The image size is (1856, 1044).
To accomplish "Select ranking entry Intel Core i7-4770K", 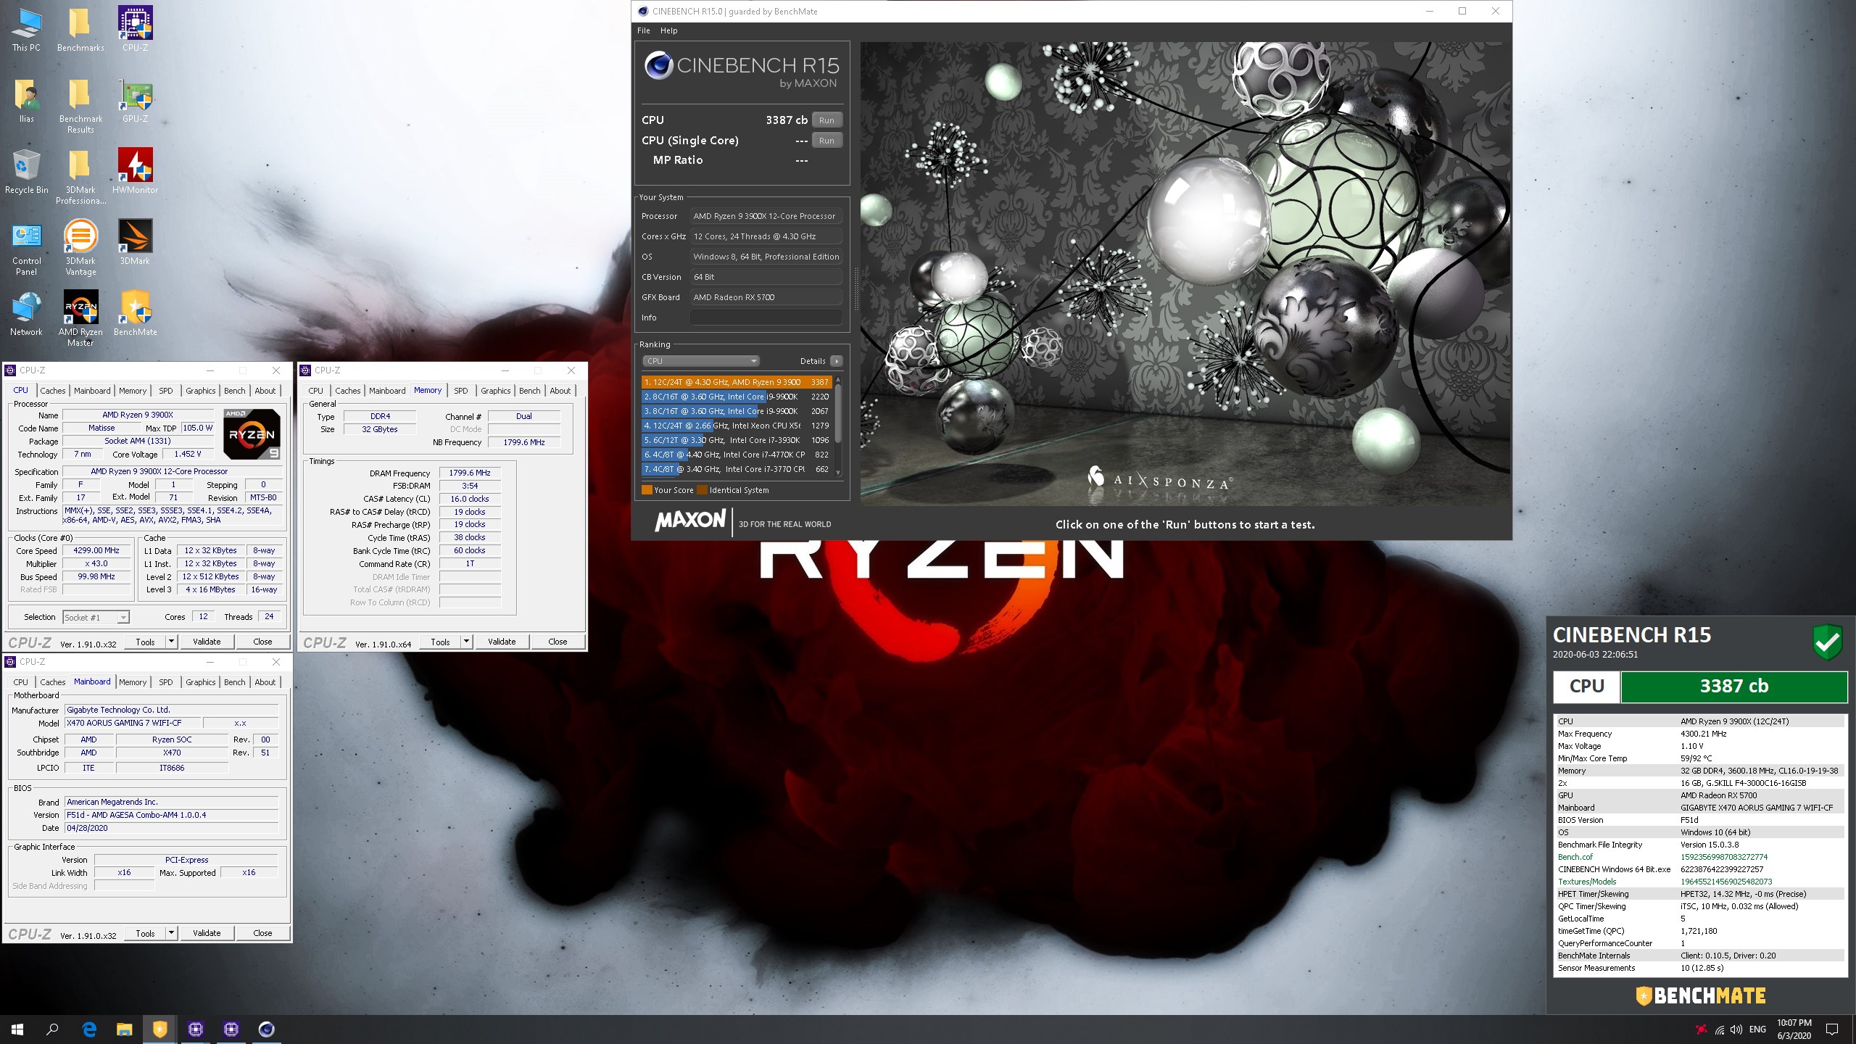I will (736, 455).
